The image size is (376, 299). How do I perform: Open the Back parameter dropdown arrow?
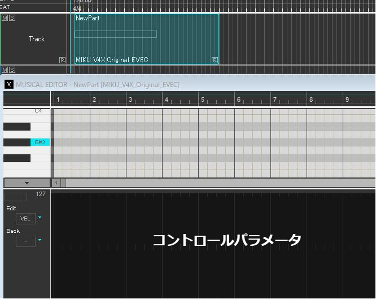[x=40, y=240]
